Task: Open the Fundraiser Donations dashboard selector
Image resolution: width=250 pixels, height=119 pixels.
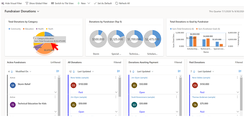Action: pos(22,11)
